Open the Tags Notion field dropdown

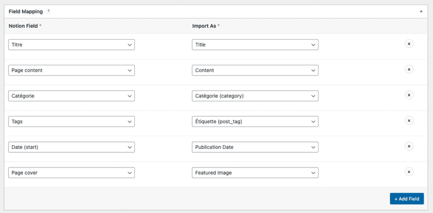(72, 122)
